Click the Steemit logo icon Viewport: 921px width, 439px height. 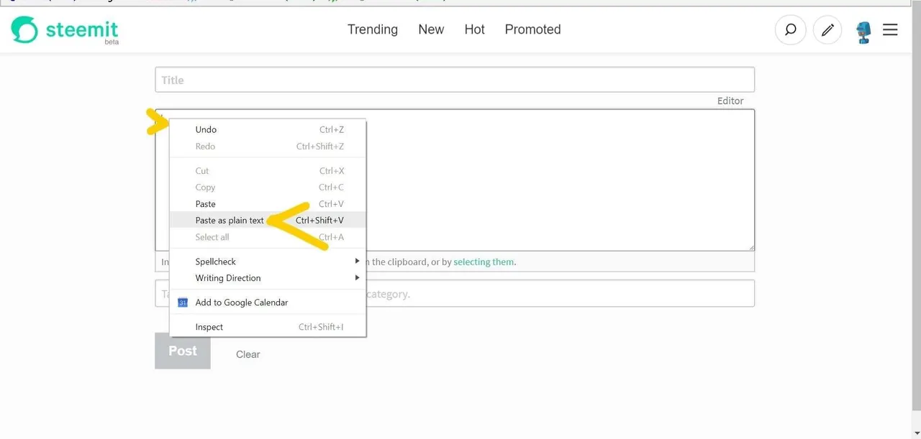[x=24, y=29]
